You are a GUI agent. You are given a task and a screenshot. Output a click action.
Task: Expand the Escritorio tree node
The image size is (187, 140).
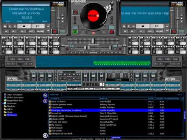[3, 103]
